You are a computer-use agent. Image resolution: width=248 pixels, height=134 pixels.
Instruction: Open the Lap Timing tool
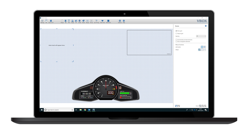pos(97,21)
